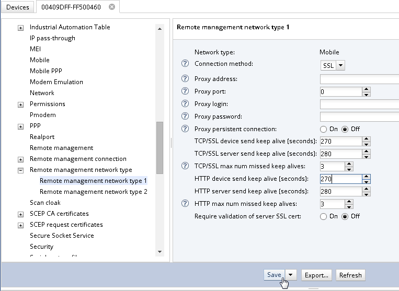
Task: Select Remote management network type 2
Action: pos(93,192)
